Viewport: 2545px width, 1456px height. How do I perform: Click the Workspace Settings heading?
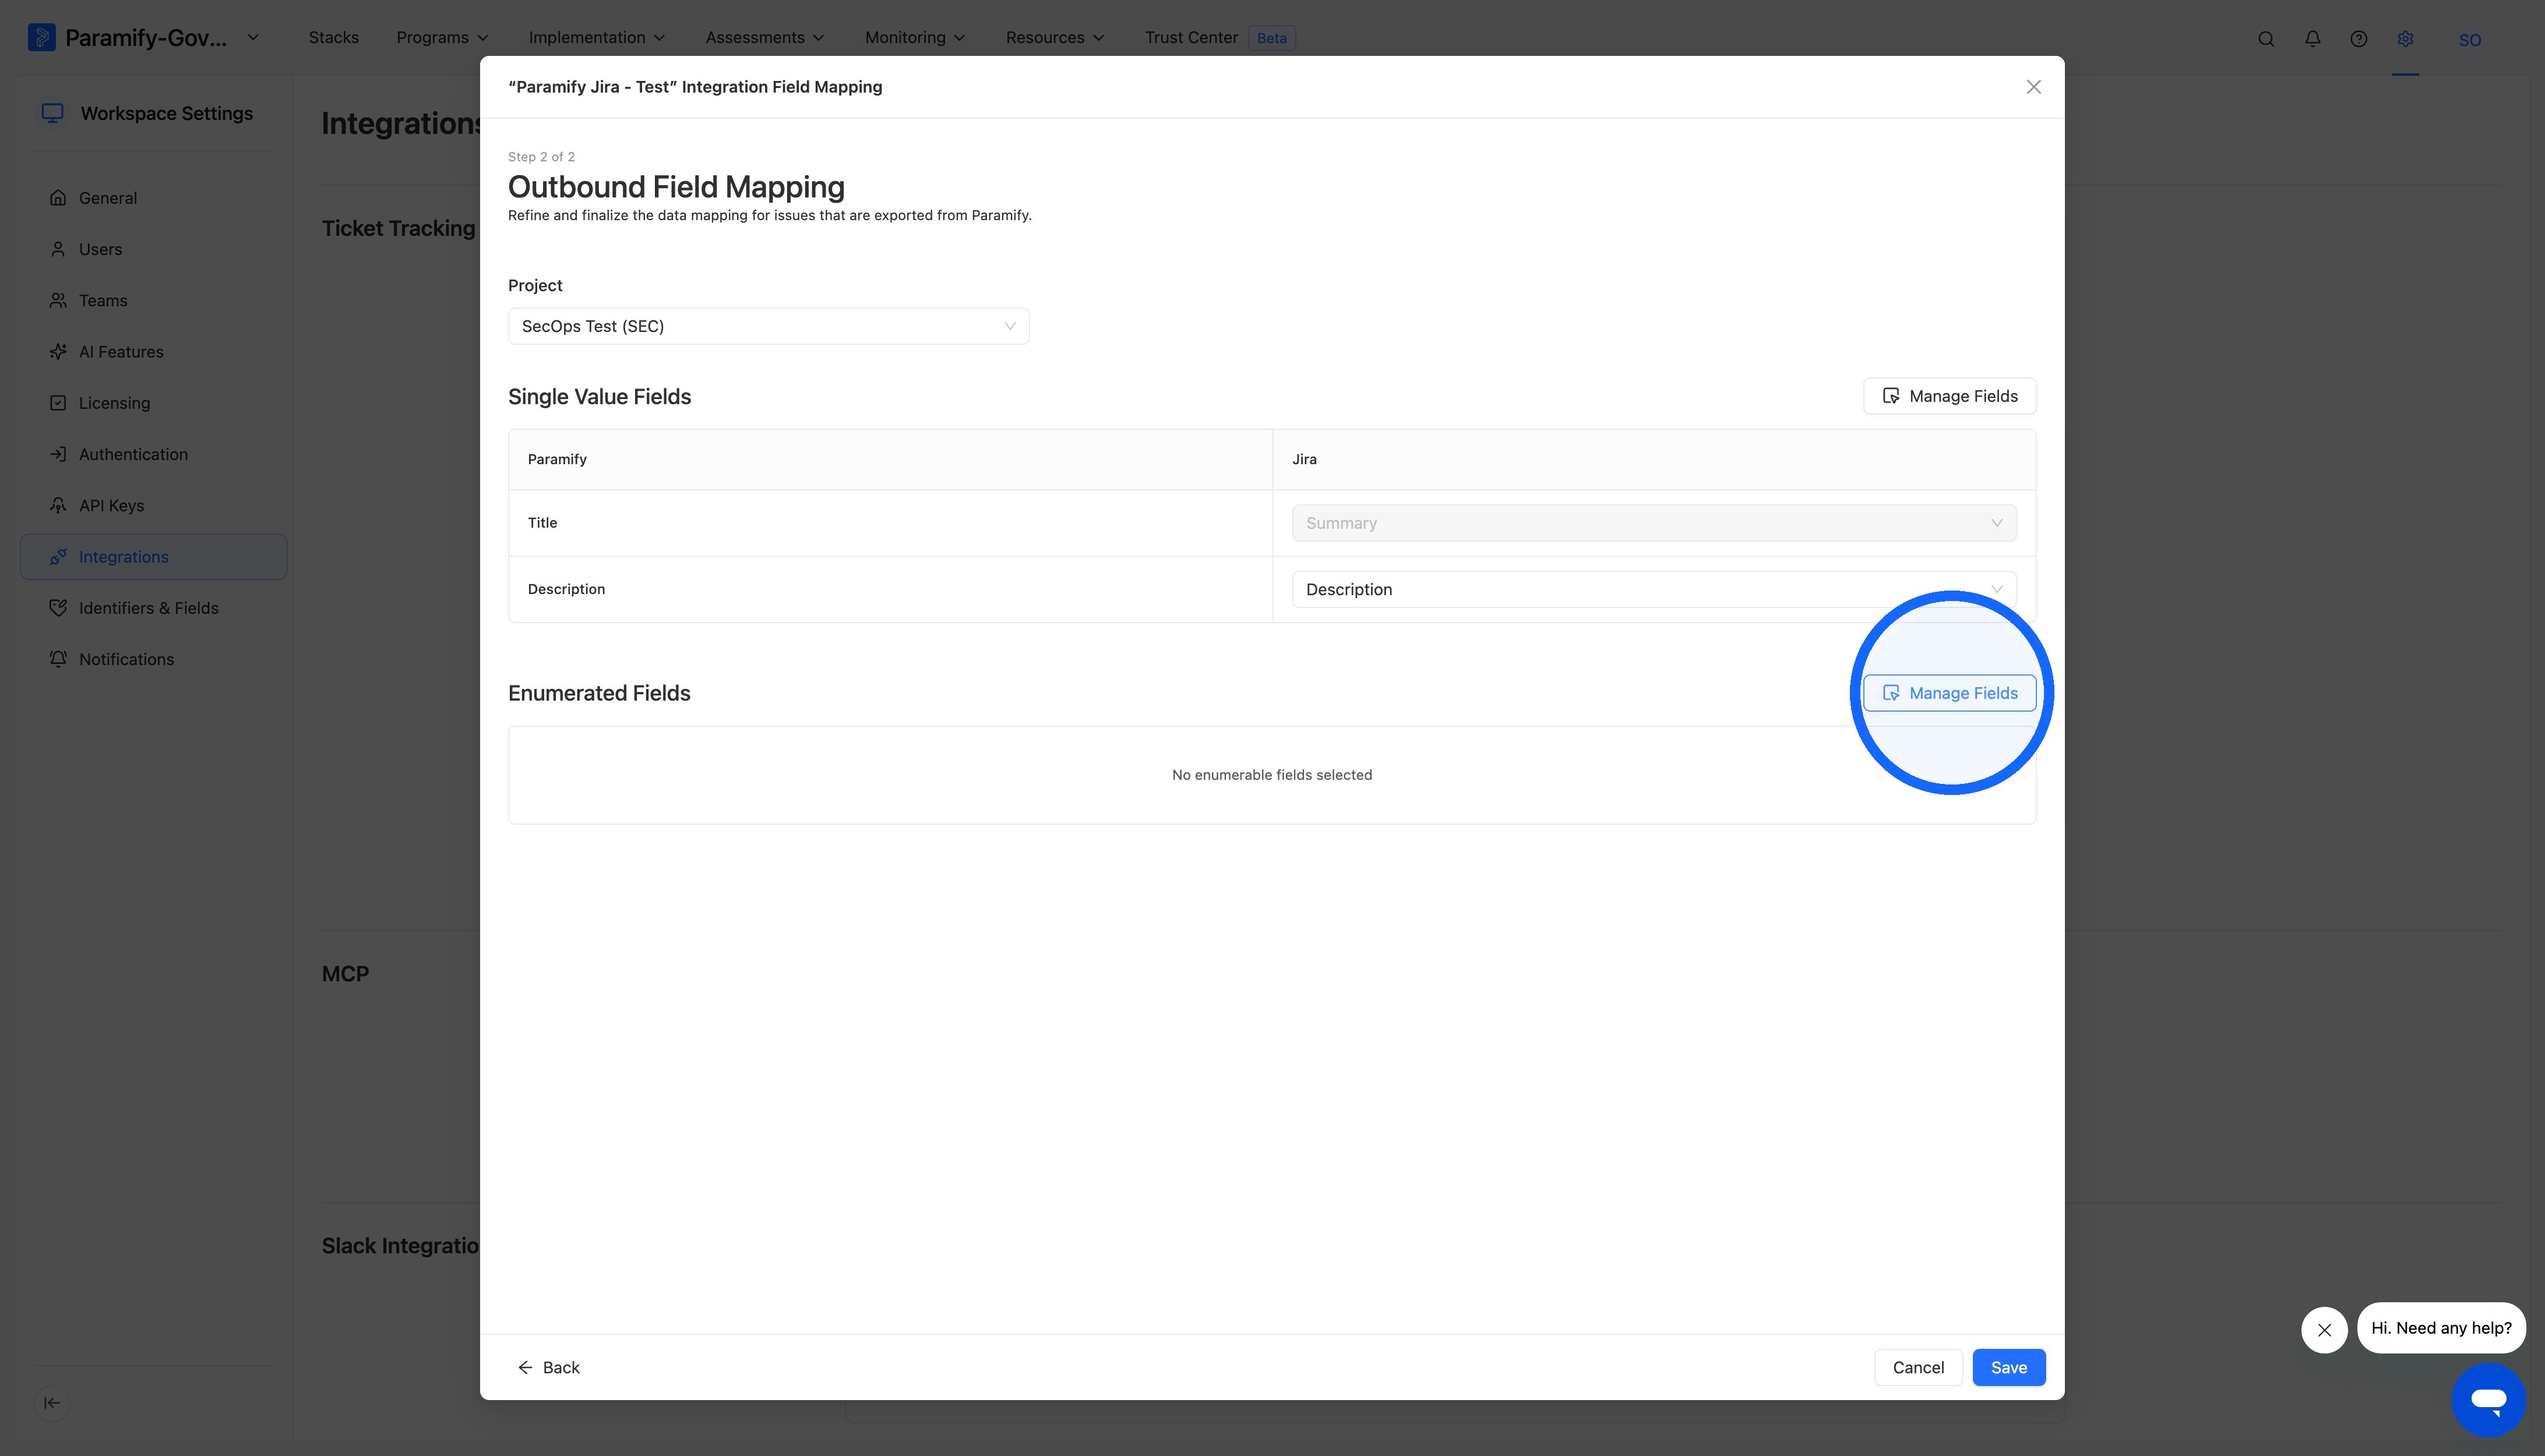[x=166, y=113]
